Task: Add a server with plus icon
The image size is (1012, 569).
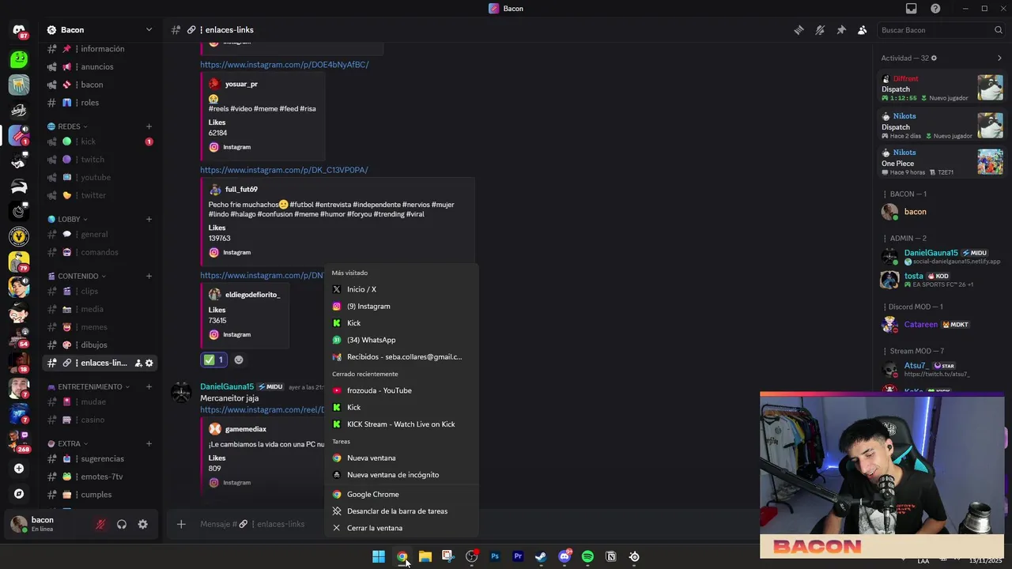Action: 19,469
